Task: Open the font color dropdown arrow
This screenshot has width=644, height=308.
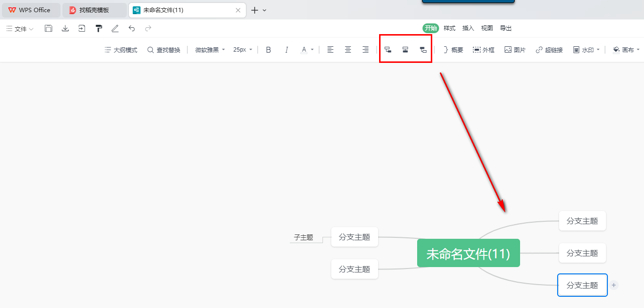Action: click(x=312, y=50)
